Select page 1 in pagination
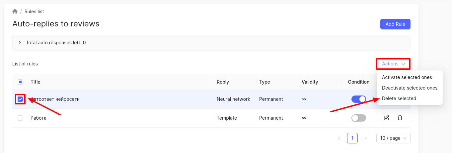 point(352,138)
